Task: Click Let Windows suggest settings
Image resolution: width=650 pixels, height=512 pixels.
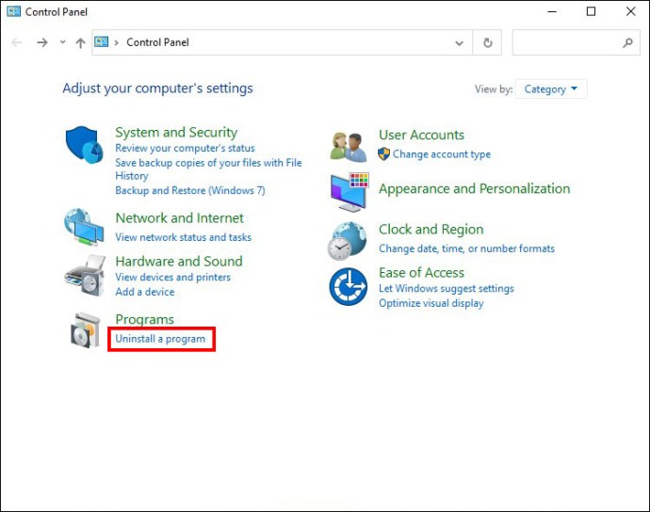Action: click(447, 288)
